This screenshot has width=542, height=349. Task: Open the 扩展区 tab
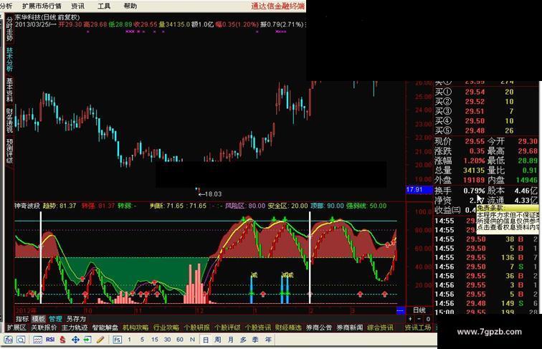pos(16,328)
